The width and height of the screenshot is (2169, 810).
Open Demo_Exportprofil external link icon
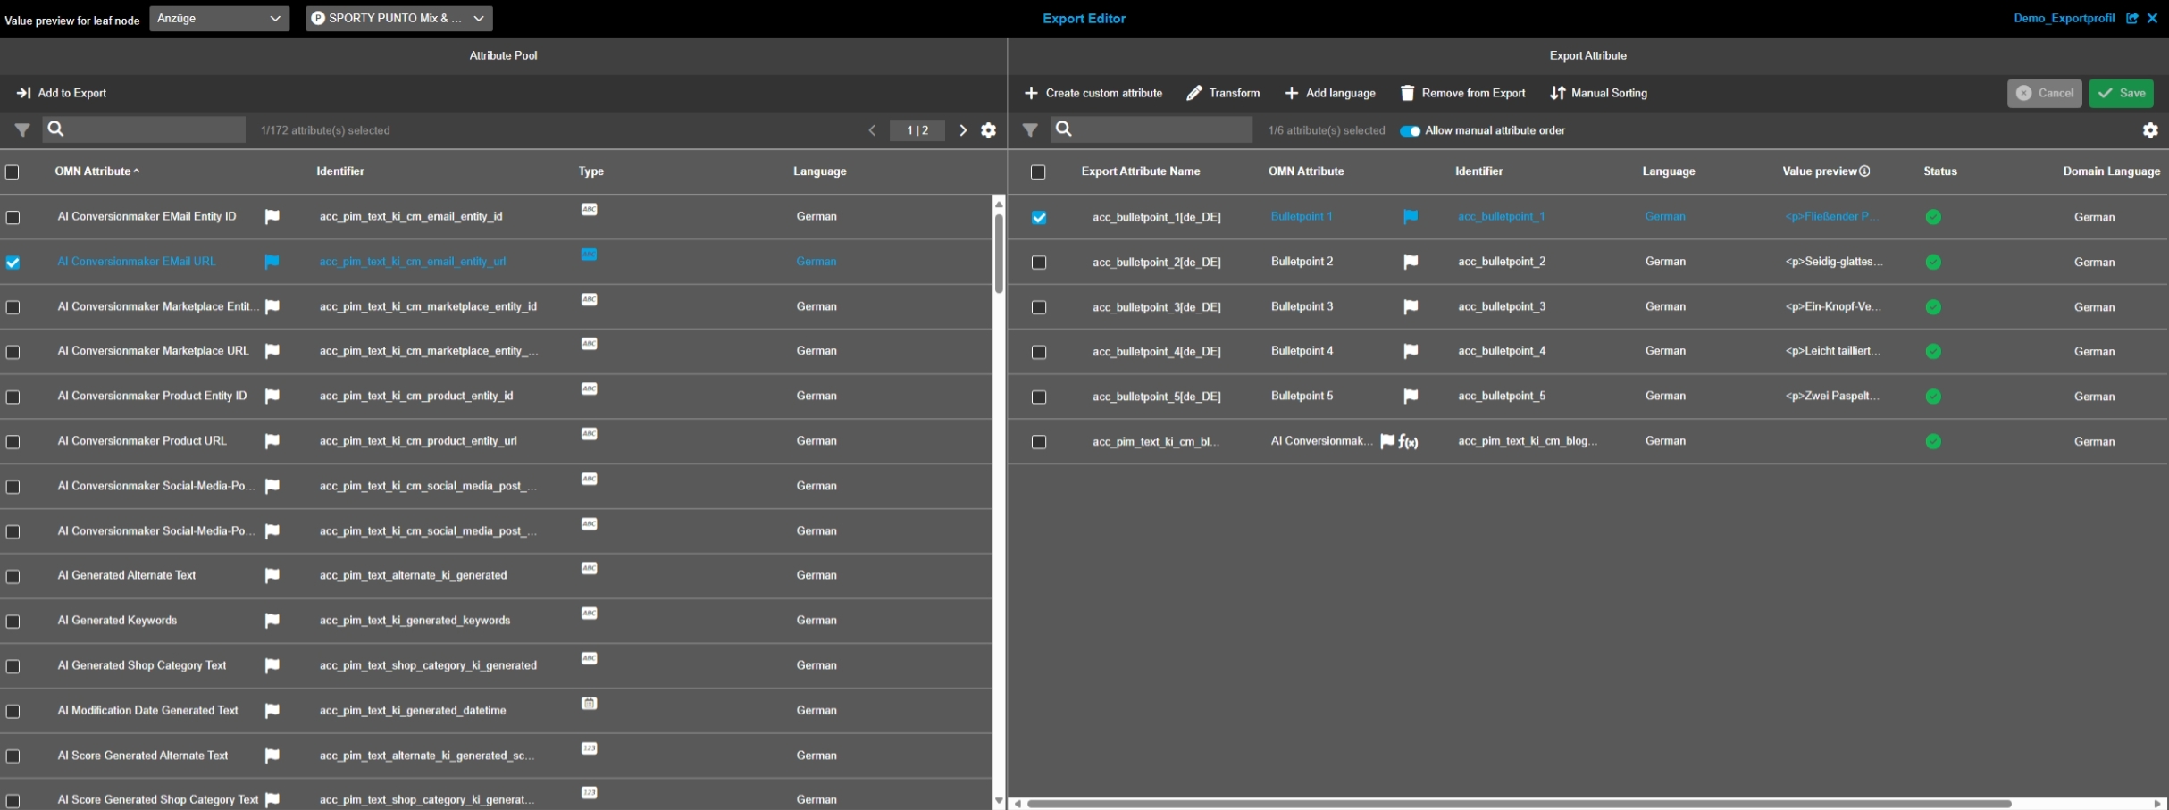click(x=2132, y=19)
